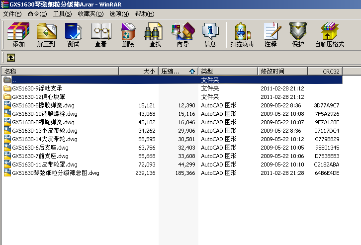Click size value 239,136
361x245 pixels.
145,173
